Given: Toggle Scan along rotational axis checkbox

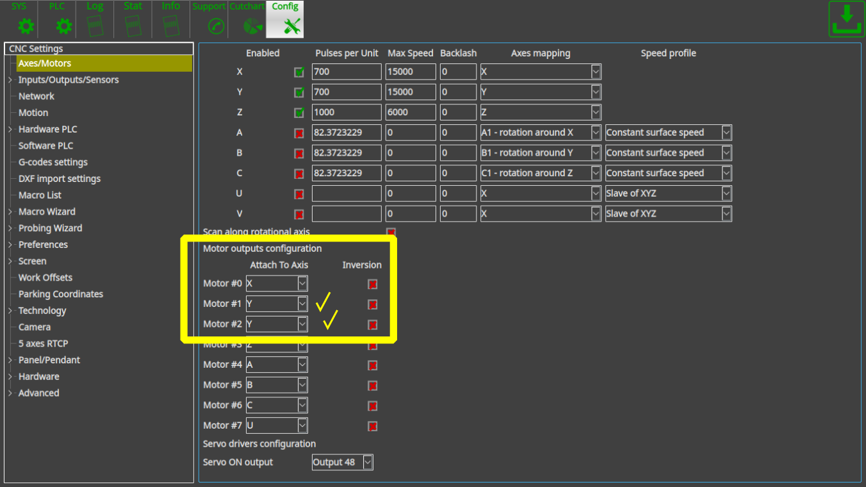Looking at the screenshot, I should 391,232.
